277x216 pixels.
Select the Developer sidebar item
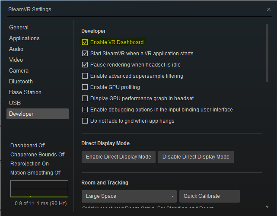[38, 114]
